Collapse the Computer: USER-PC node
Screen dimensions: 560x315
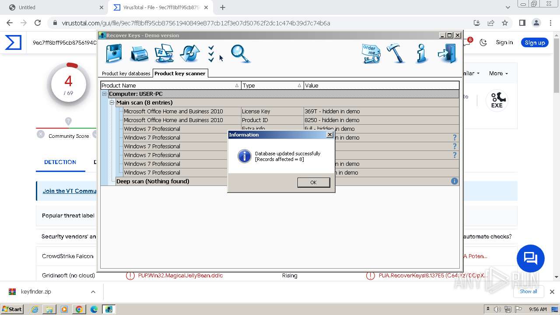(105, 94)
